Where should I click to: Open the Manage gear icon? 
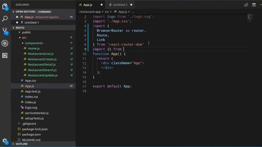click(x=5, y=141)
